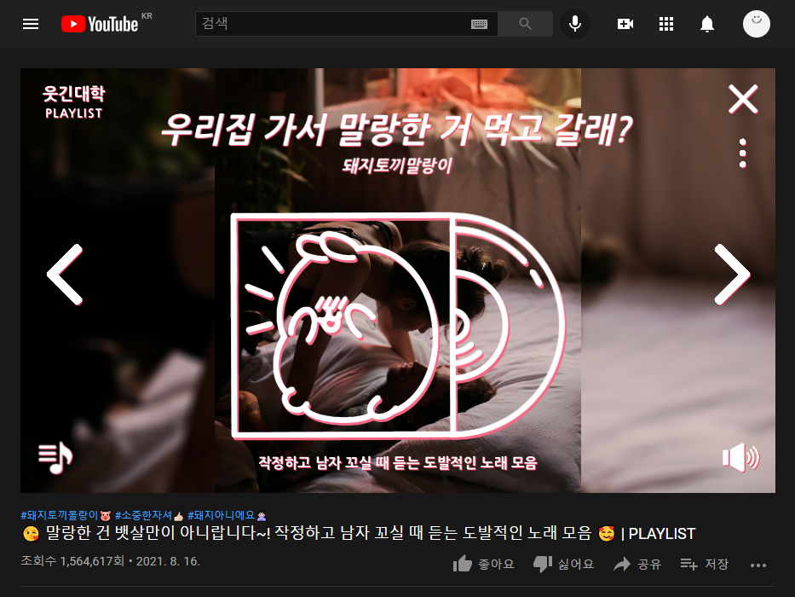Like the video with 좋아요
795x597 pixels.
coord(483,564)
